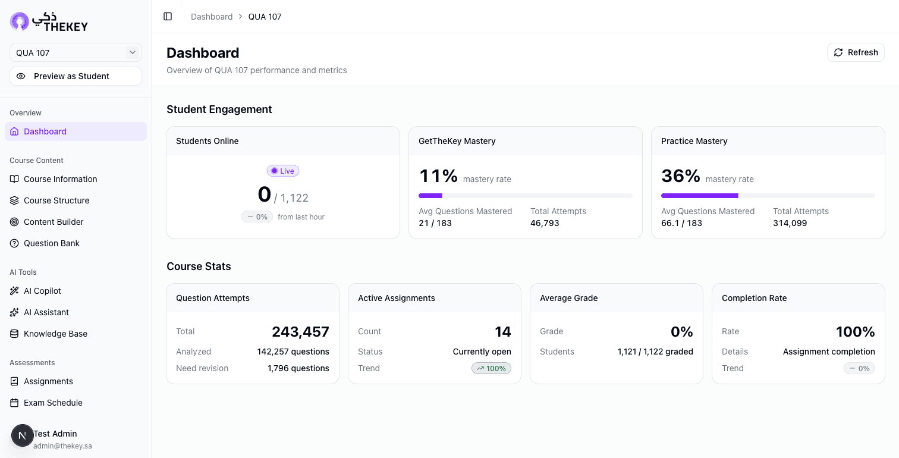Select the Question Bank icon
The height and width of the screenshot is (458, 899).
14,243
